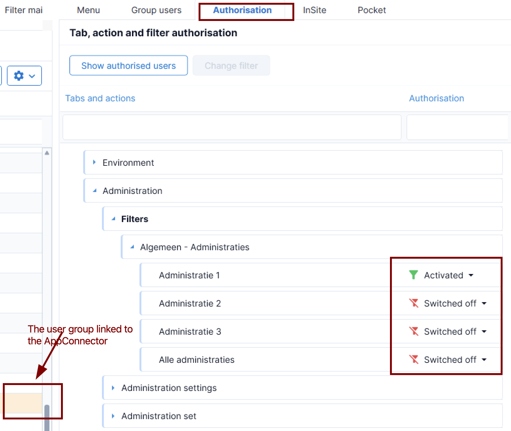The height and width of the screenshot is (431, 511).
Task: Expand Administration settings node
Action: [113, 388]
